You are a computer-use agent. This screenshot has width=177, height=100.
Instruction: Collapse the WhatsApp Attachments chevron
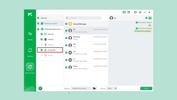tap(62, 29)
